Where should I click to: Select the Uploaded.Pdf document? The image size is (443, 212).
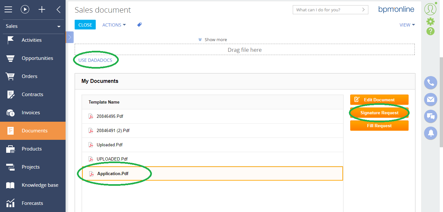212,145
